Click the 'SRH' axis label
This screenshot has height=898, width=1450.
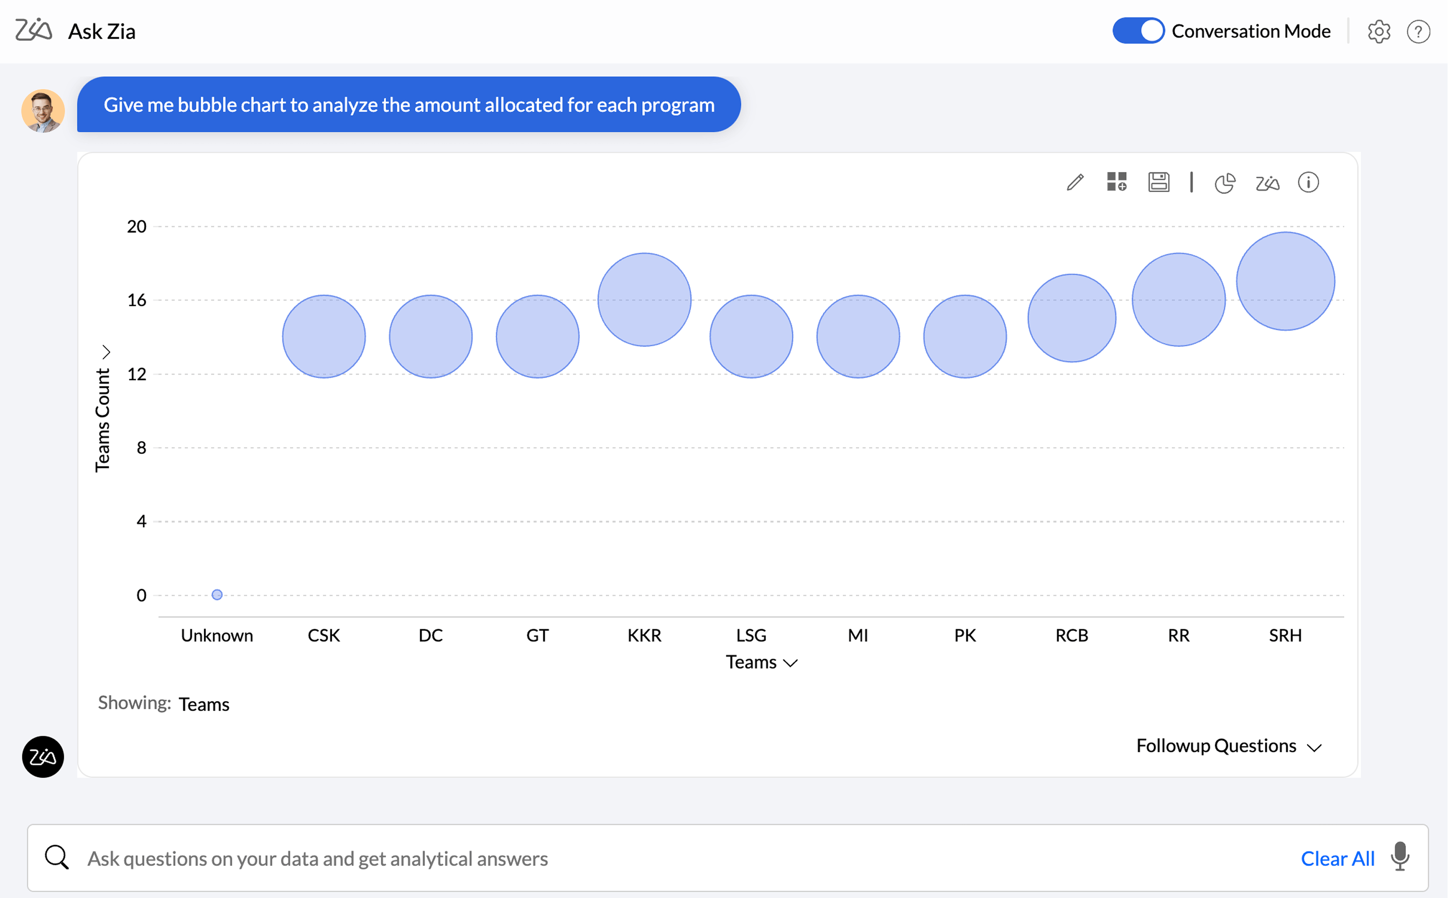pos(1285,635)
